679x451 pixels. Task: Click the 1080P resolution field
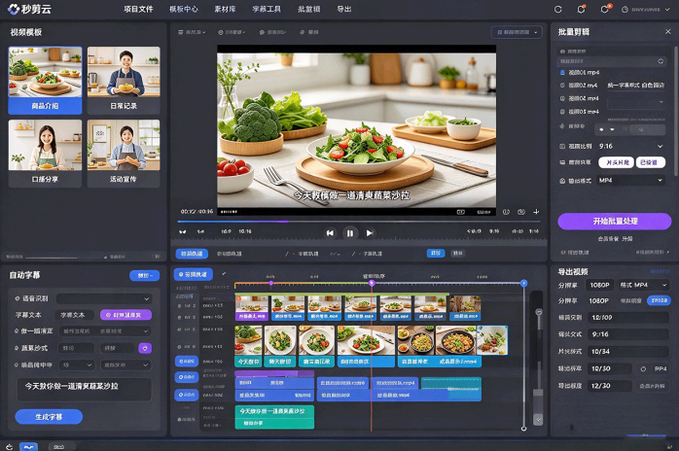tap(599, 285)
